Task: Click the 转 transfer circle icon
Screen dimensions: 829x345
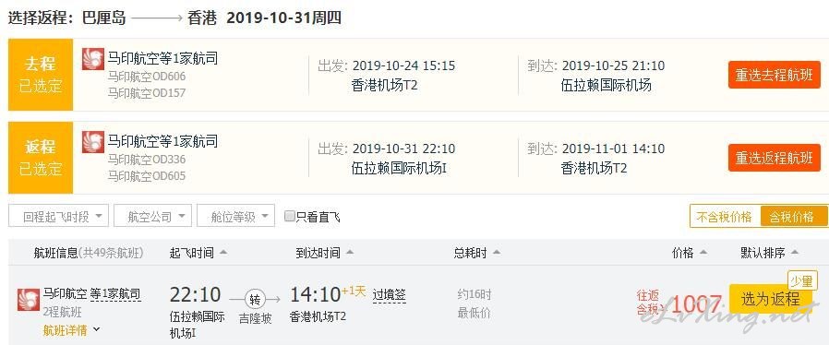Action: pyautogui.click(x=256, y=300)
